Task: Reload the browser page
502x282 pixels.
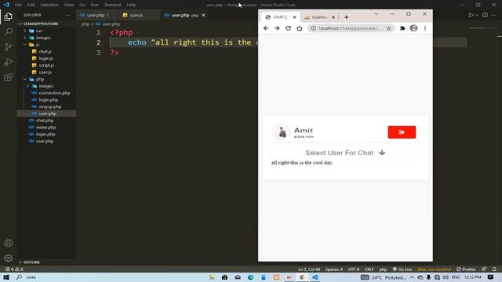Action: [x=288, y=28]
